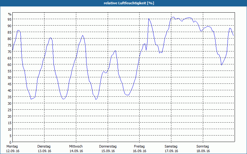
Task: Select the 'Mittwoch' axis label
Action: (76, 147)
